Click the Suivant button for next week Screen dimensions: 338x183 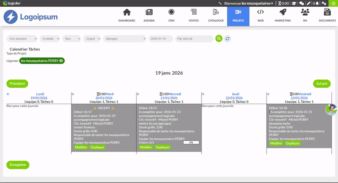(322, 83)
